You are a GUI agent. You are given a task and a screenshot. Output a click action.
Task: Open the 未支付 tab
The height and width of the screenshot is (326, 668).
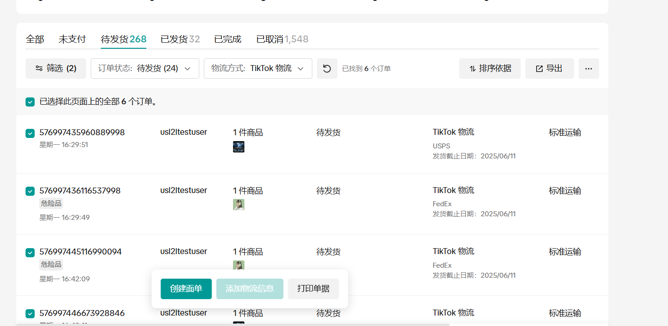(x=72, y=40)
